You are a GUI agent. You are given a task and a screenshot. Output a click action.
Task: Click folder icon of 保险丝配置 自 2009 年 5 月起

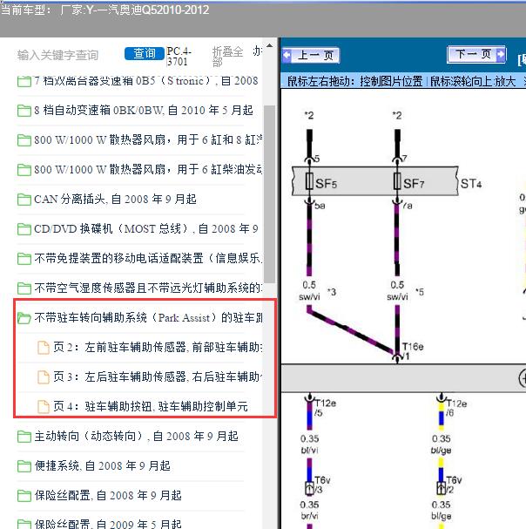tap(24, 525)
